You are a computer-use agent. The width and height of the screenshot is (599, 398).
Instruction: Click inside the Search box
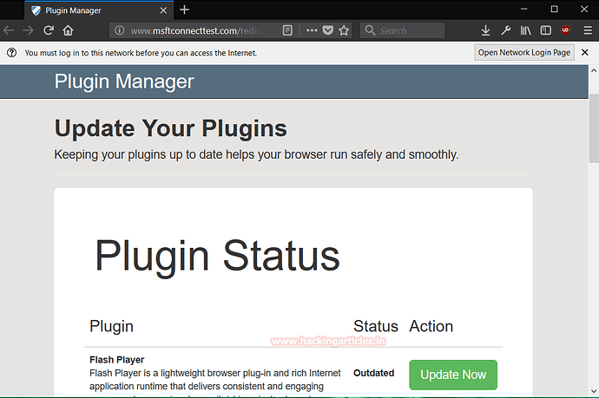coord(410,30)
